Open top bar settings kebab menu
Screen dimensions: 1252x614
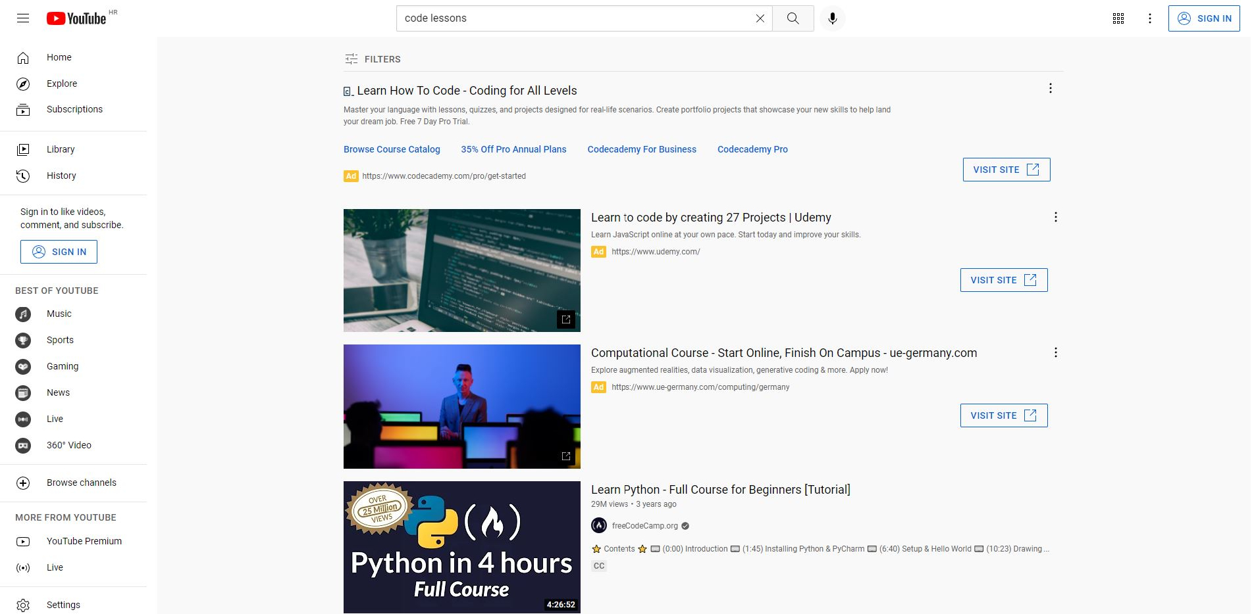coord(1150,18)
